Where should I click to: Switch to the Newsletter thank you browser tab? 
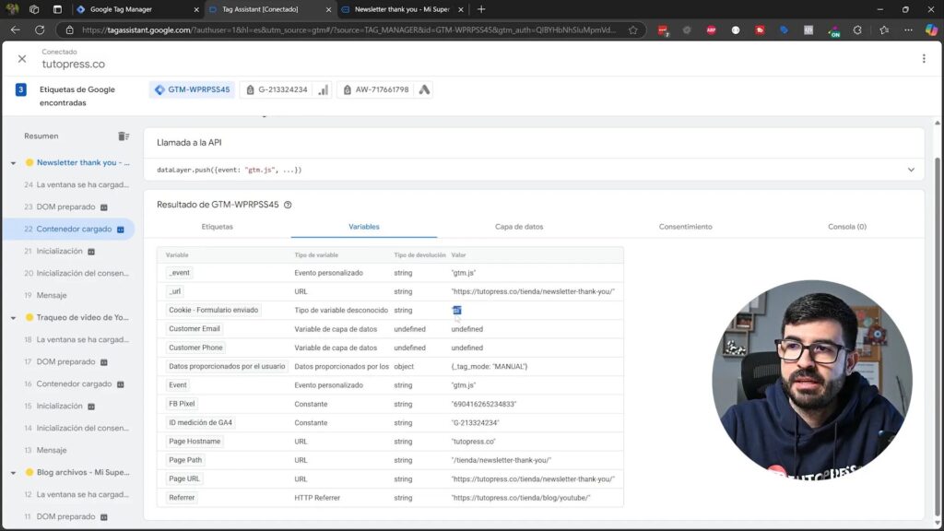coord(402,9)
